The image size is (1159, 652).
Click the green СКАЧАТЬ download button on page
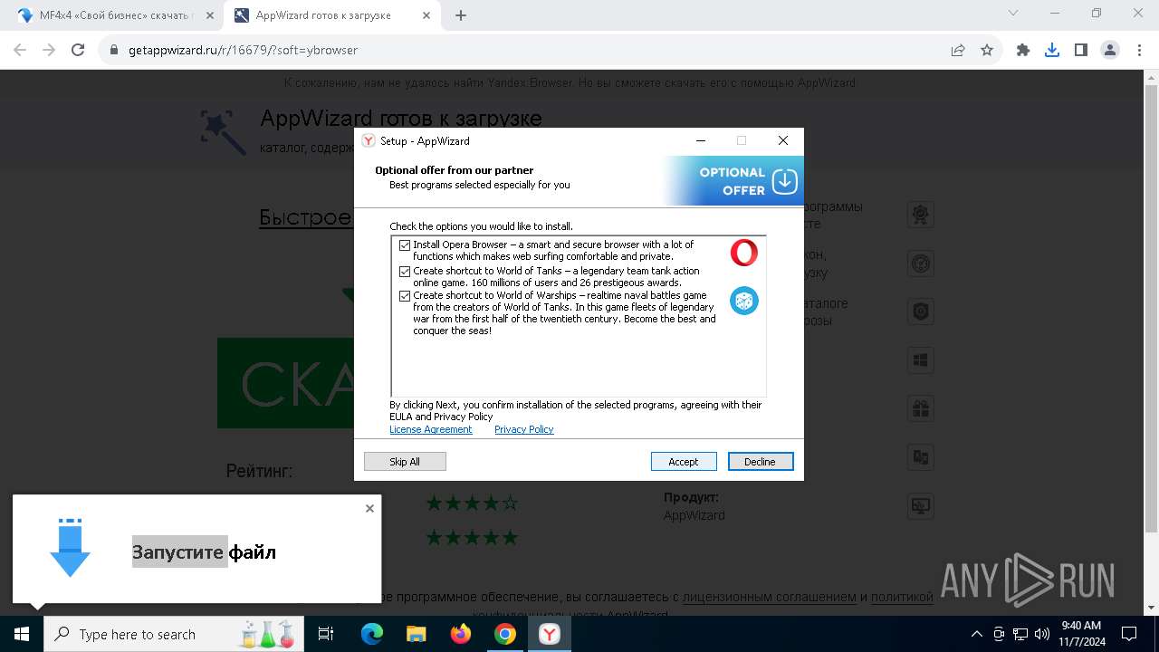pyautogui.click(x=286, y=383)
